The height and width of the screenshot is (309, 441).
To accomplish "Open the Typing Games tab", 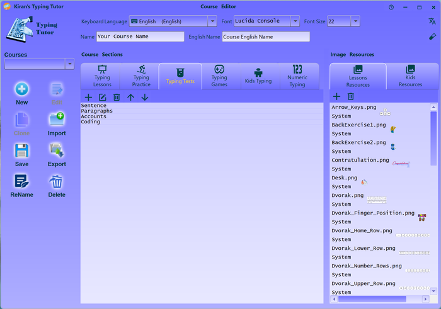I will pyautogui.click(x=219, y=76).
